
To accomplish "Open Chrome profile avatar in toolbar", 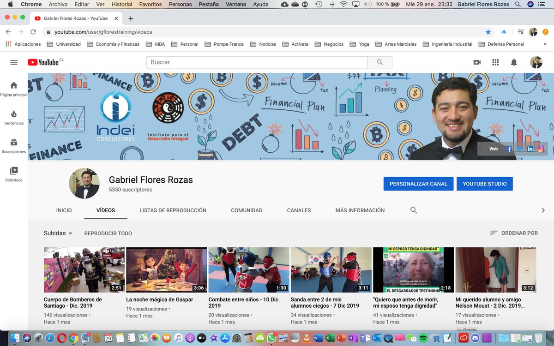I will click(533, 32).
